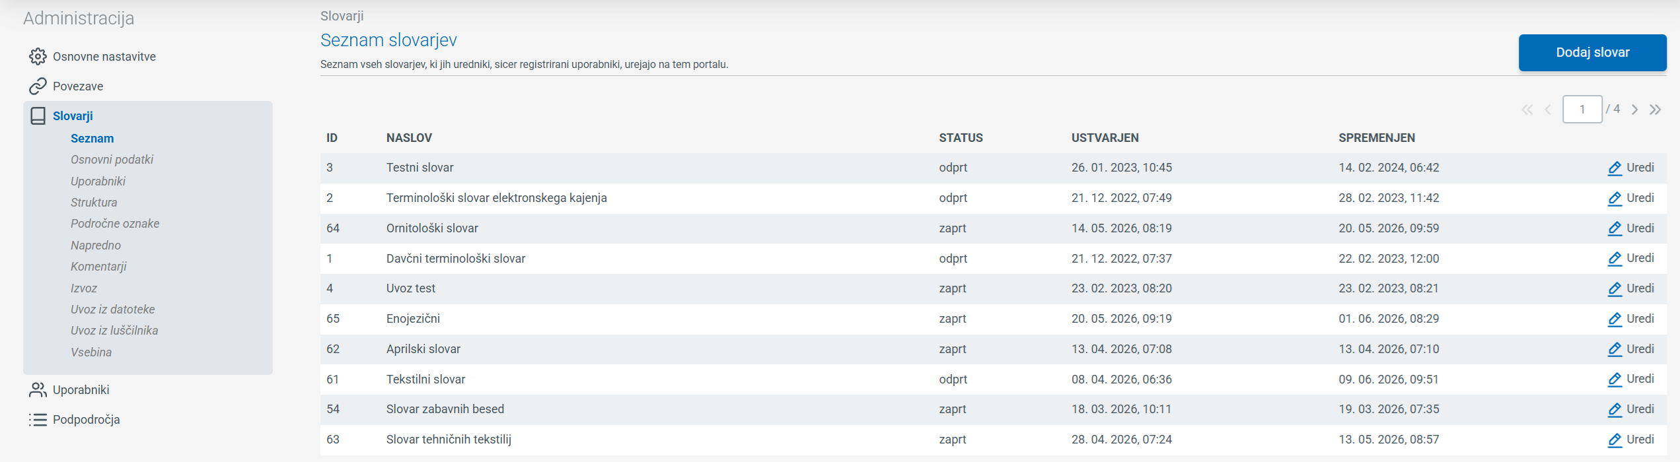This screenshot has height=462, width=1680.
Task: Open the Napredno submenu item
Action: 96,246
